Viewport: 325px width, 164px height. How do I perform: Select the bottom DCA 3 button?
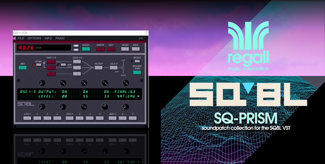pyautogui.click(x=77, y=74)
